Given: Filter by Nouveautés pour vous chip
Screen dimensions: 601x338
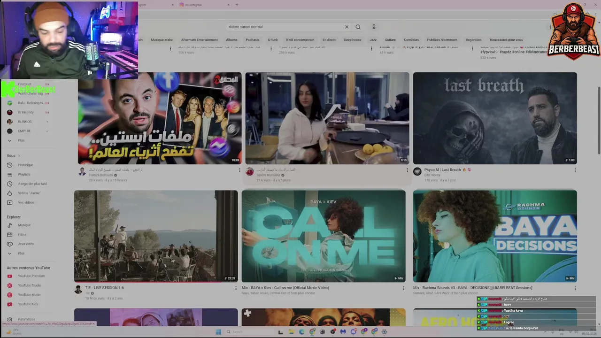Looking at the screenshot, I should point(506,40).
